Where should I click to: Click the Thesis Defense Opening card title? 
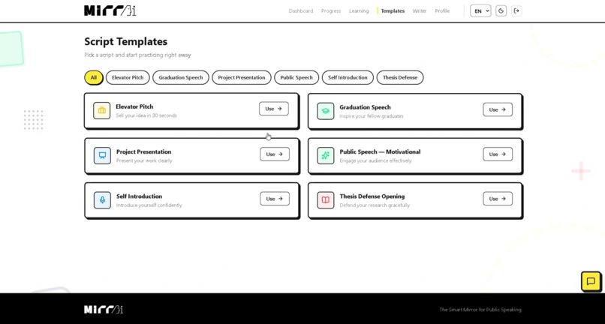point(372,196)
